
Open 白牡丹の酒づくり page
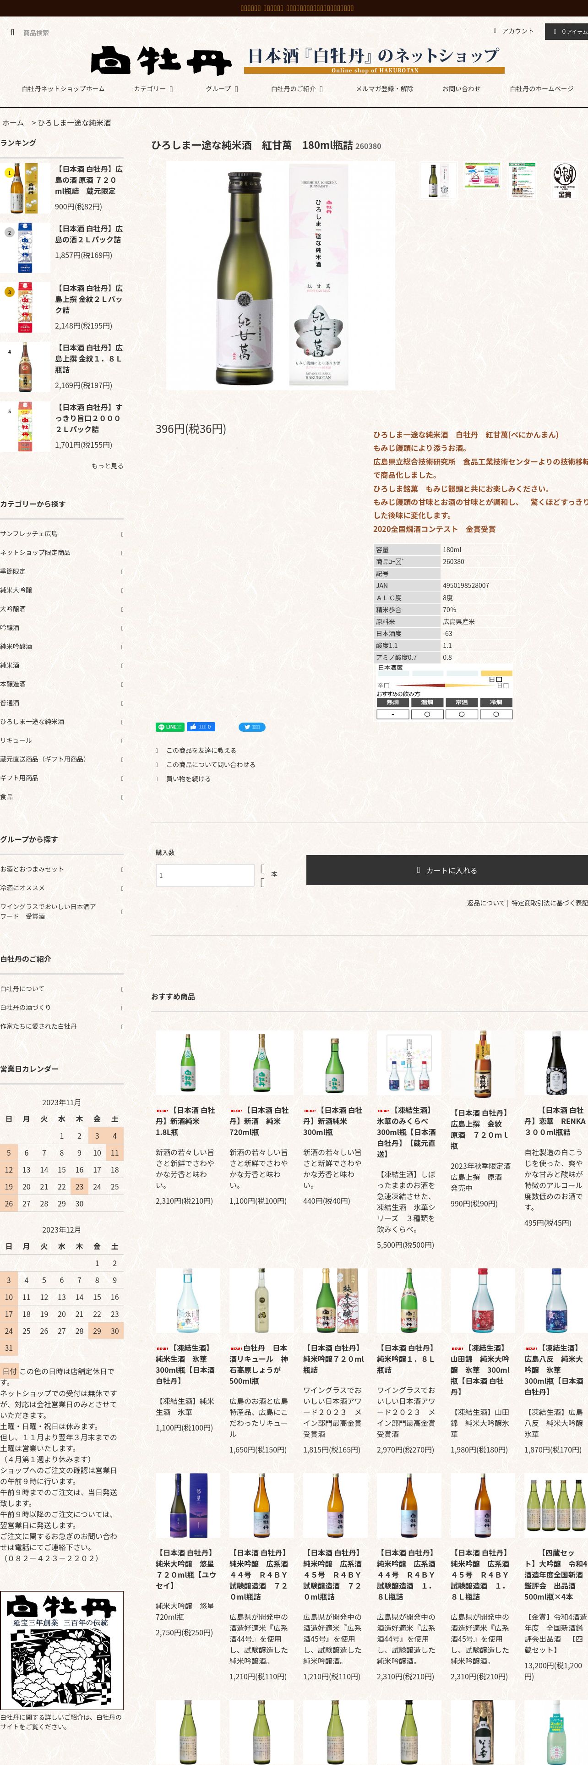click(62, 1007)
